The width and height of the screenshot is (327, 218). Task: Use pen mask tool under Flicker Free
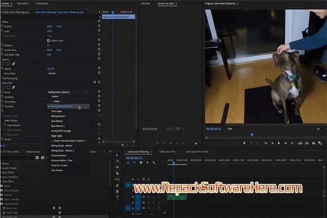[x=14, y=87]
